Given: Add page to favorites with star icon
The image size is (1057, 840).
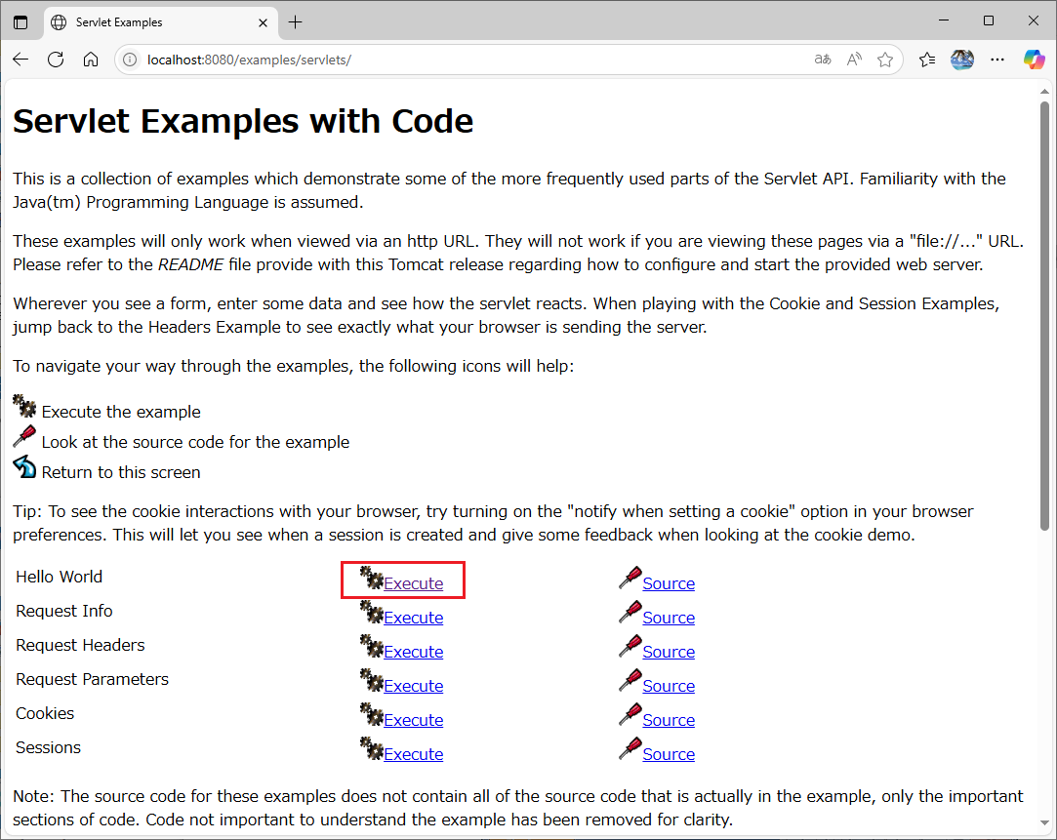Looking at the screenshot, I should pos(885,60).
